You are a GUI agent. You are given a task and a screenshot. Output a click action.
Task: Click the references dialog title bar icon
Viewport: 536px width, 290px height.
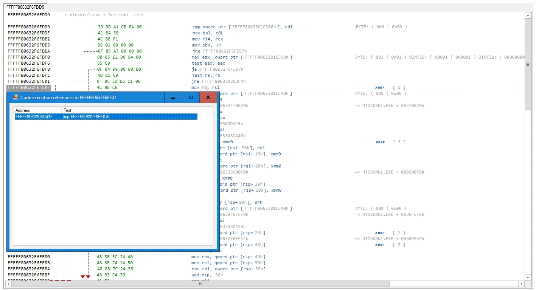click(16, 97)
